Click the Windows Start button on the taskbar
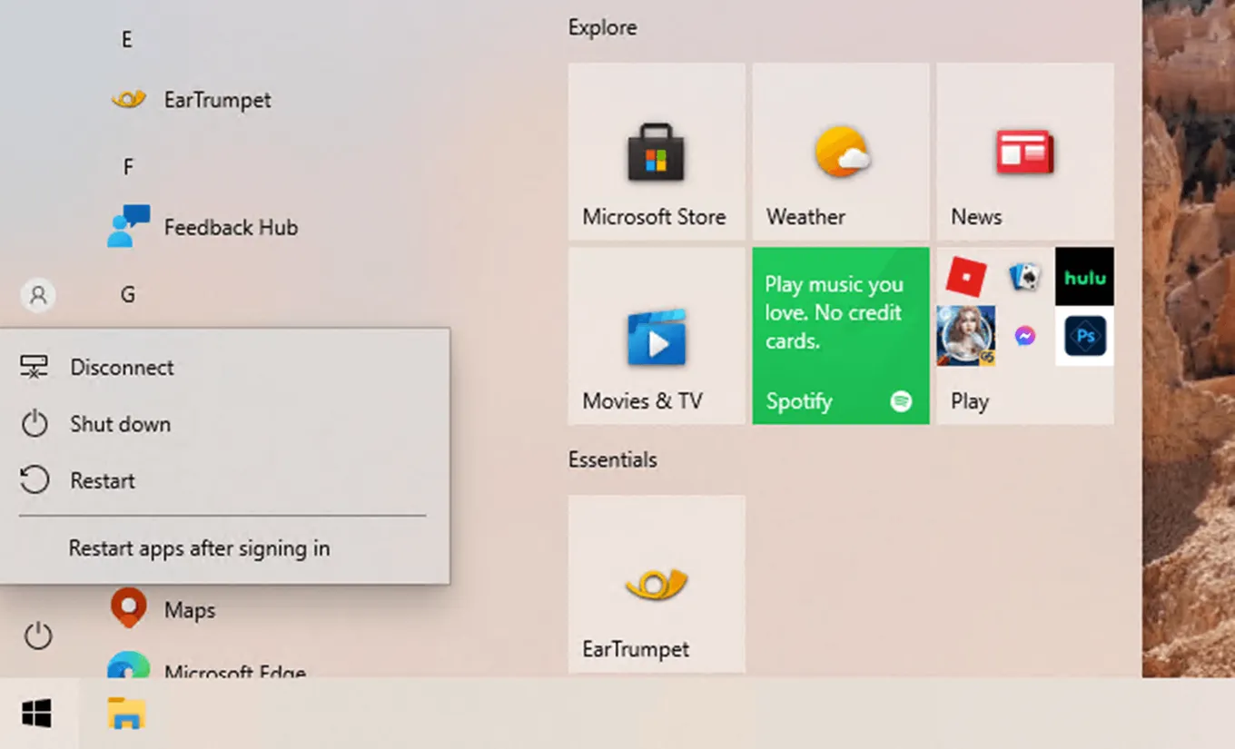 point(36,714)
